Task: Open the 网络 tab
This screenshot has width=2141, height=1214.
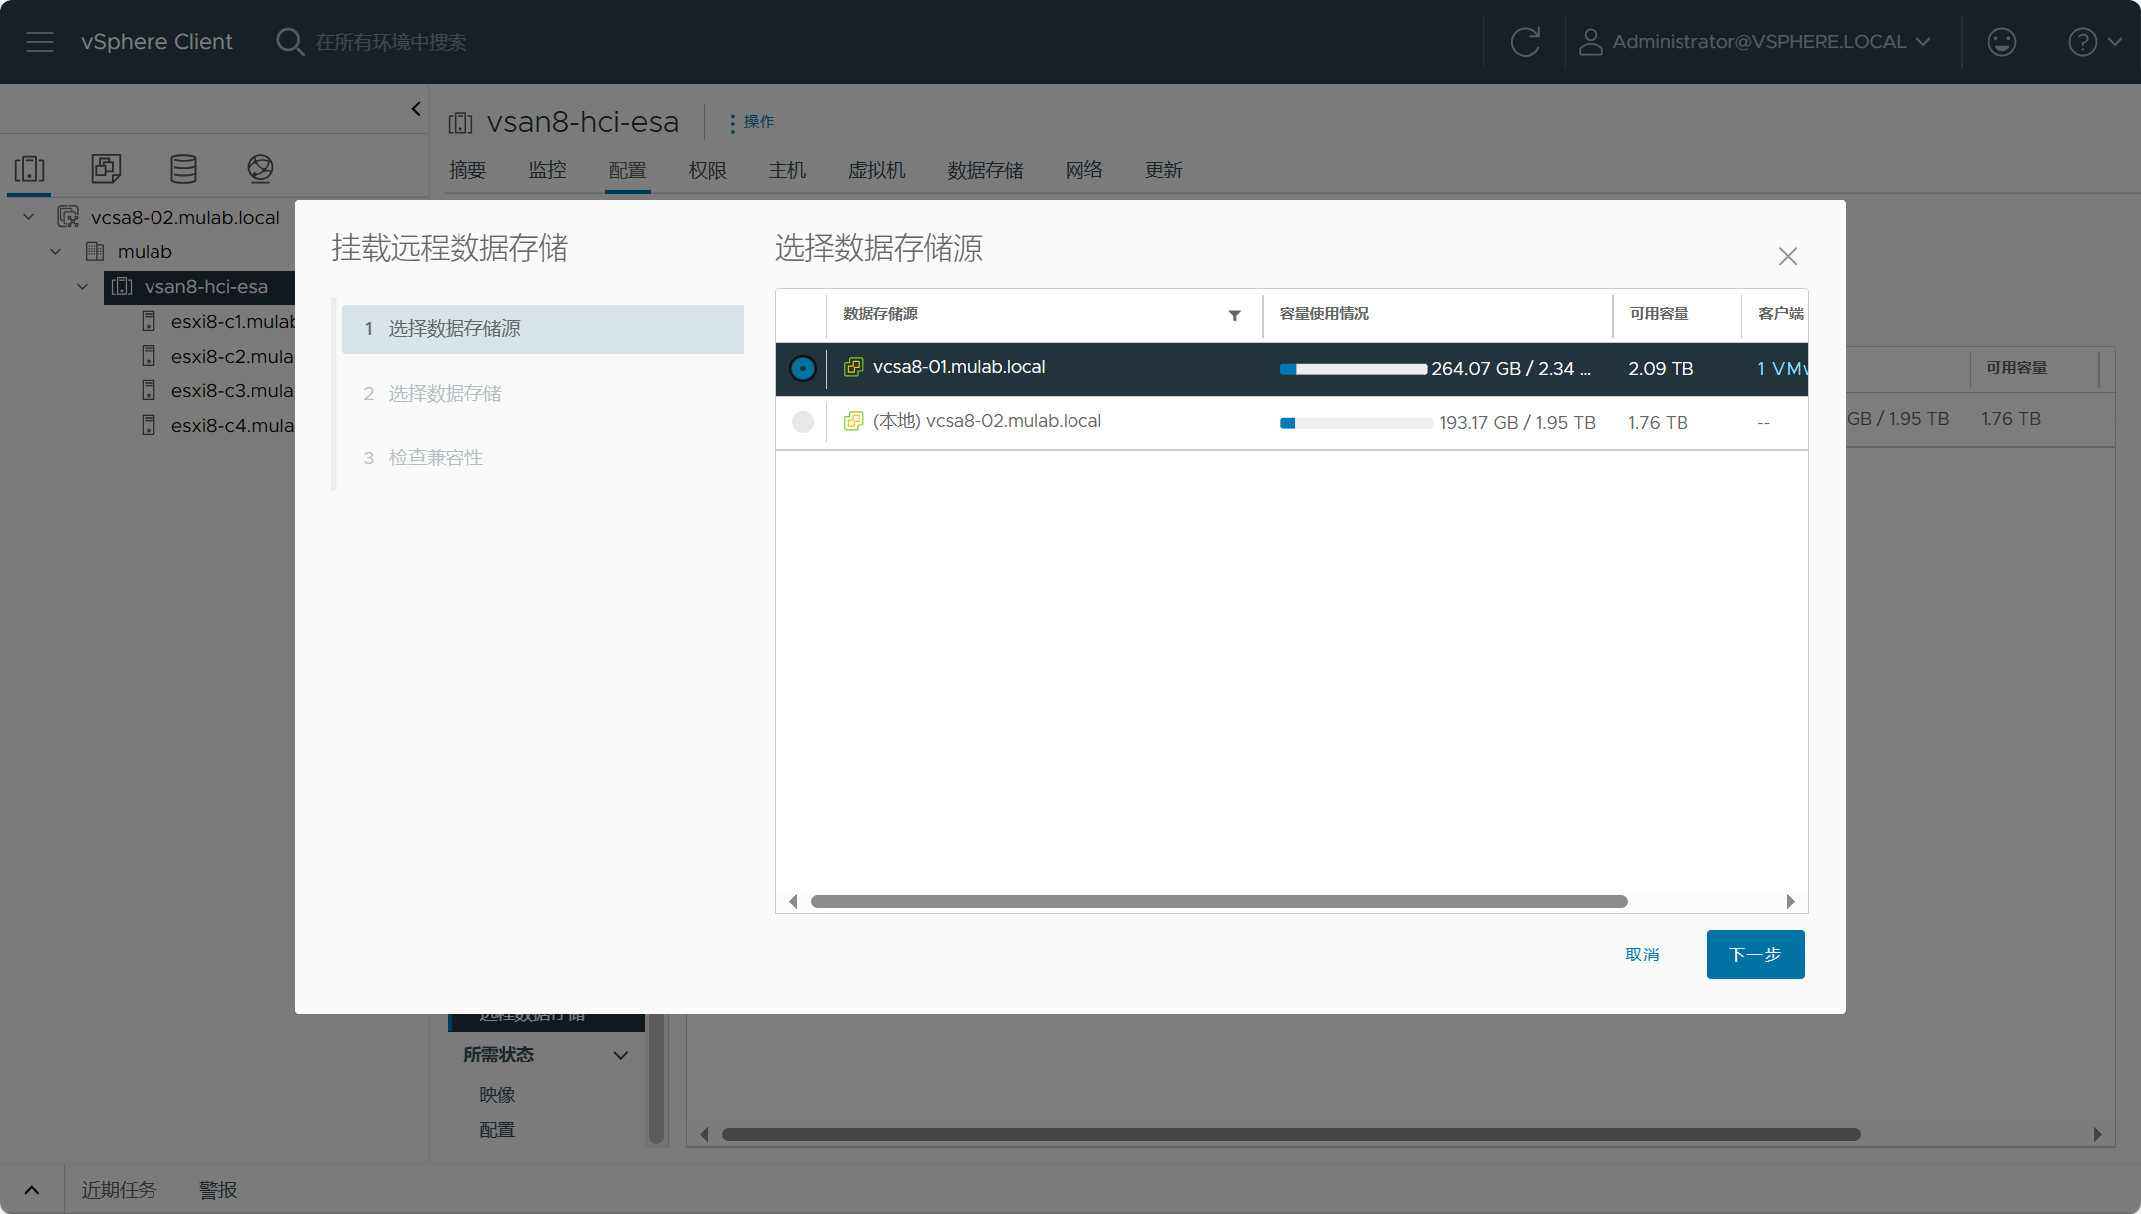Action: coord(1083,170)
